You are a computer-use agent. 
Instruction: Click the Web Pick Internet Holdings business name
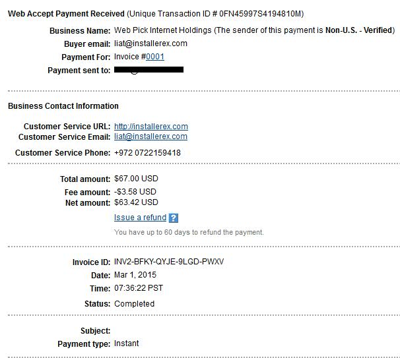pyautogui.click(x=163, y=30)
